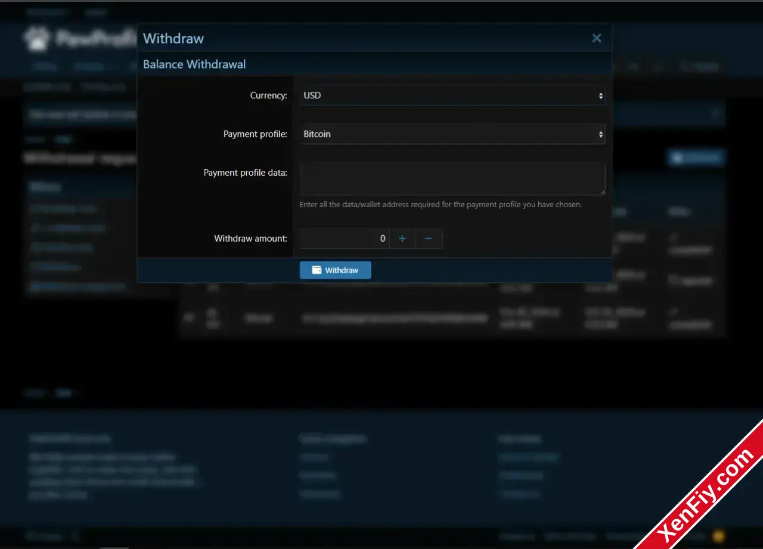Click the Withdraw amount: label
Screen dimensions: 763x549
[250, 239]
